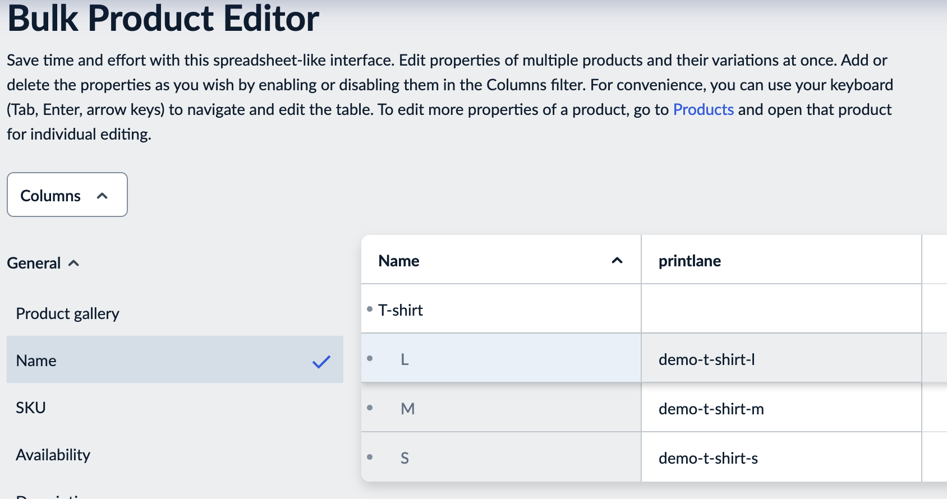
Task: Collapse the Columns filter panel
Action: pyautogui.click(x=67, y=195)
